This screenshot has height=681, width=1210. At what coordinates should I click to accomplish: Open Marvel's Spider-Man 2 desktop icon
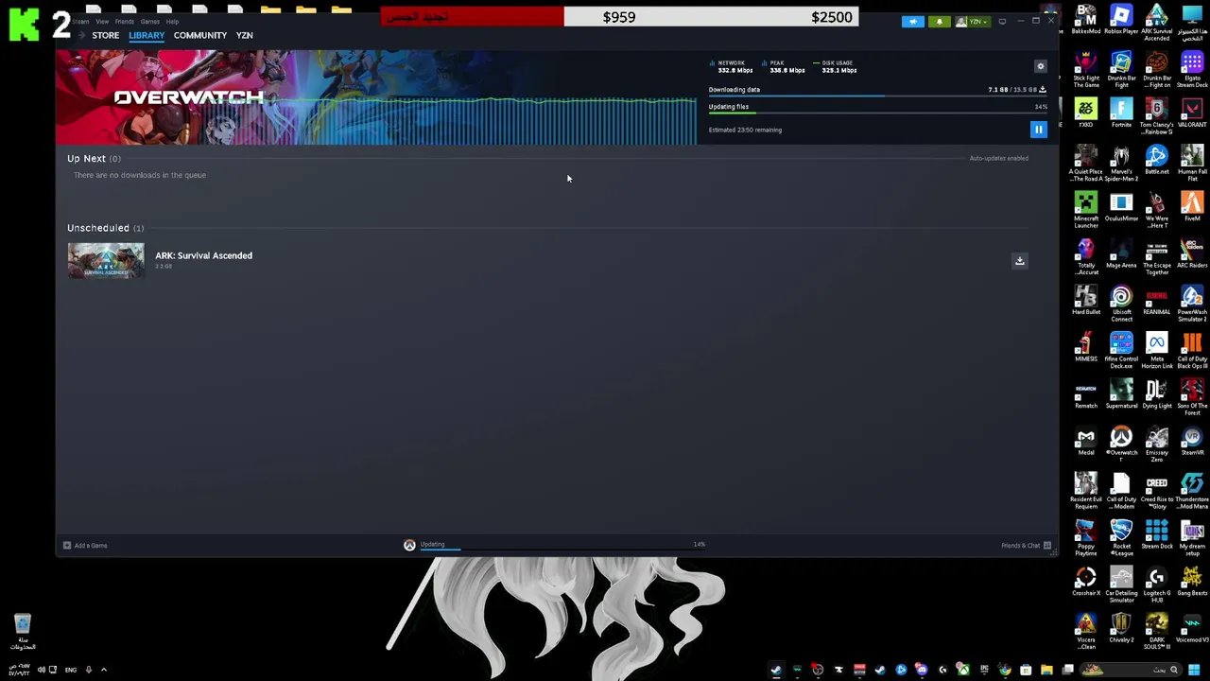coord(1121,163)
